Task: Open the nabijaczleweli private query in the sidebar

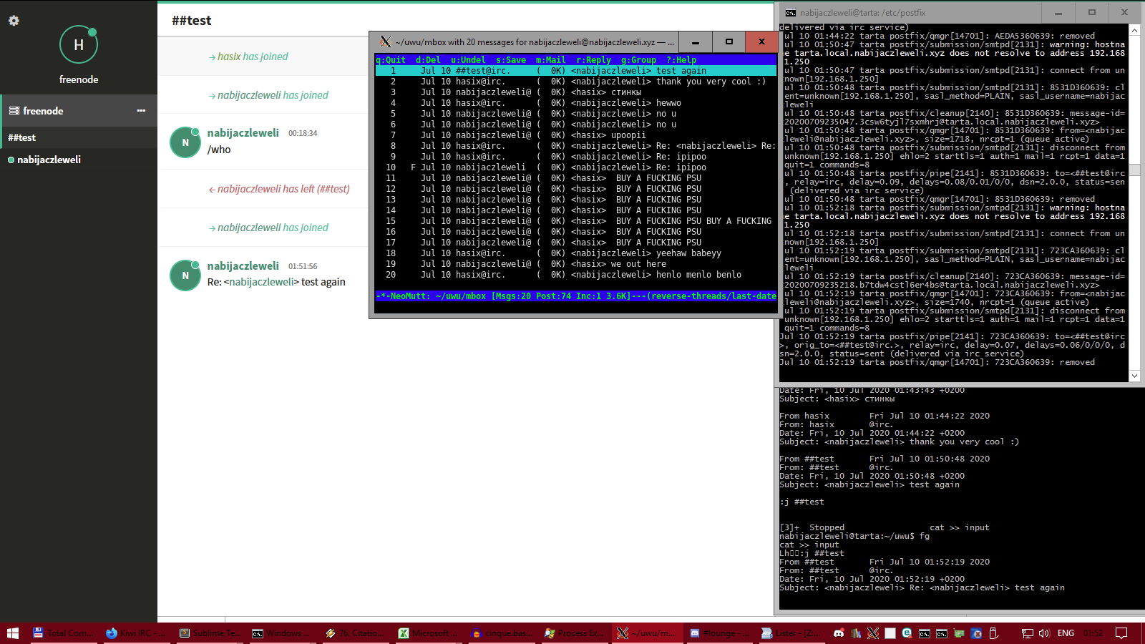Action: point(49,160)
